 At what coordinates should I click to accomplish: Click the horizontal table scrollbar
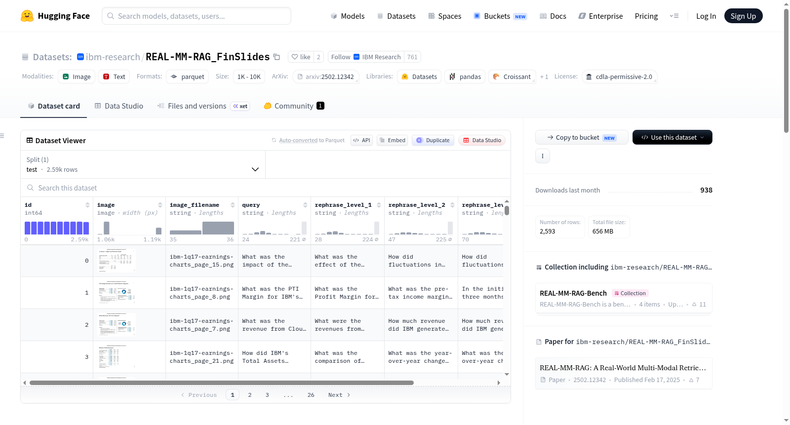[x=222, y=383]
